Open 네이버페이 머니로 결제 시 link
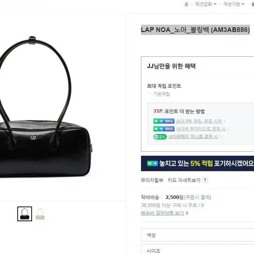The image size is (254, 254). [x=193, y=137]
